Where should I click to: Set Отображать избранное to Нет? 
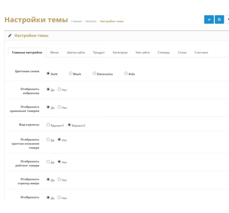point(59,89)
